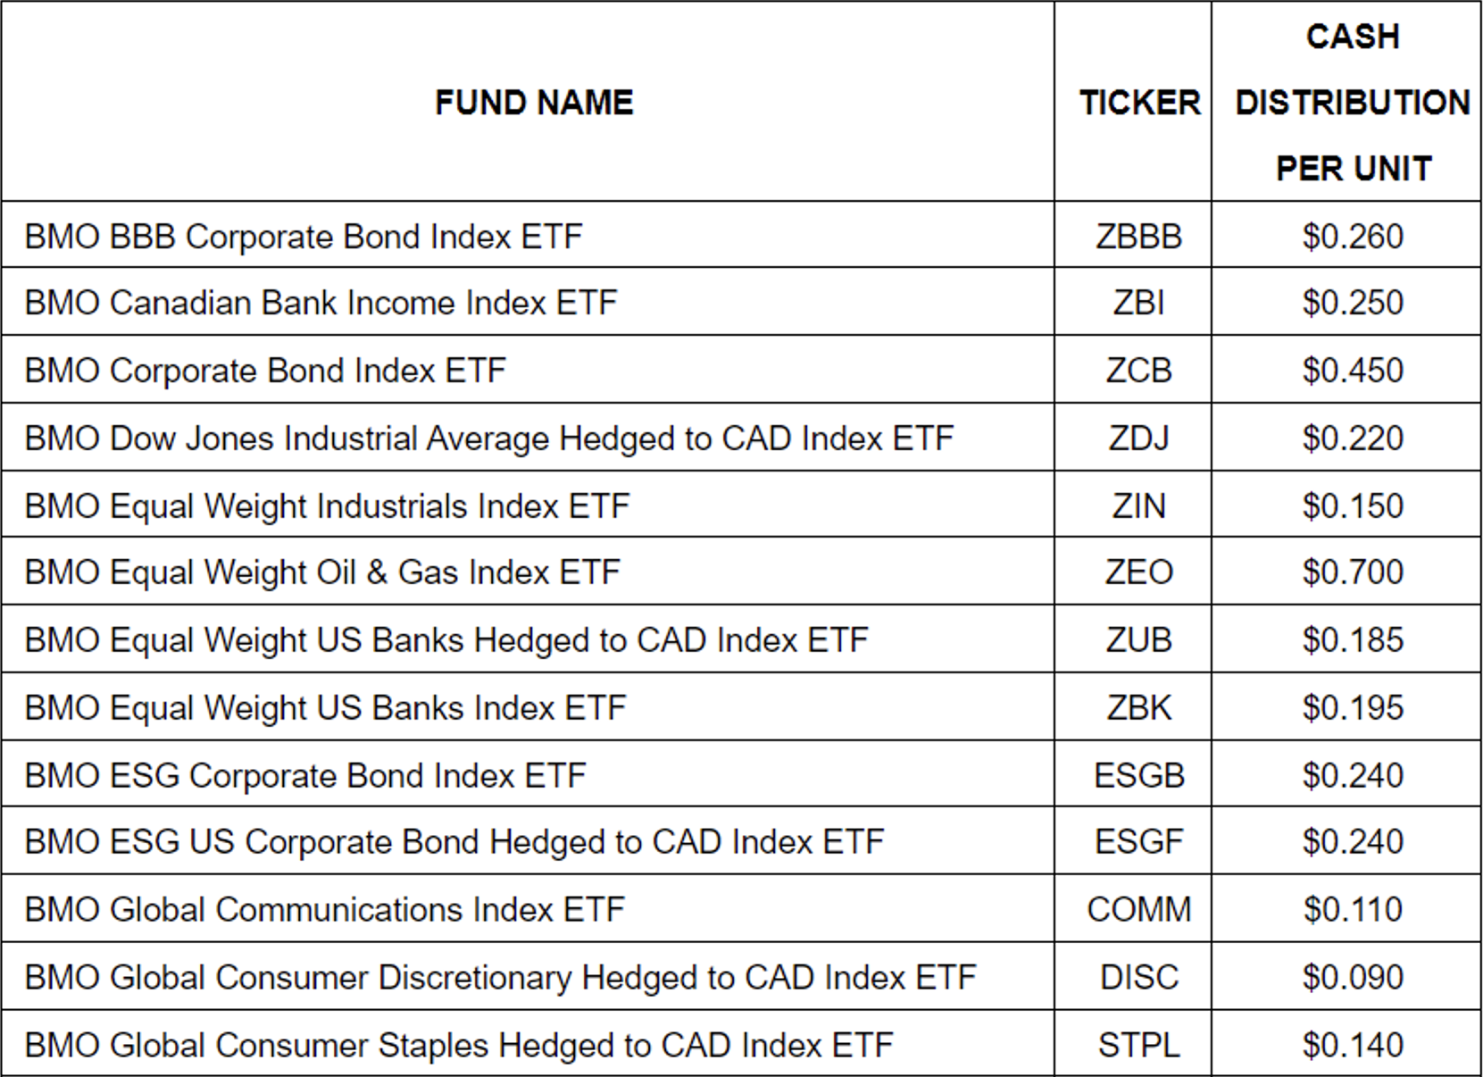Click the ZBI ticker cell
The width and height of the screenshot is (1483, 1077).
click(x=1138, y=303)
